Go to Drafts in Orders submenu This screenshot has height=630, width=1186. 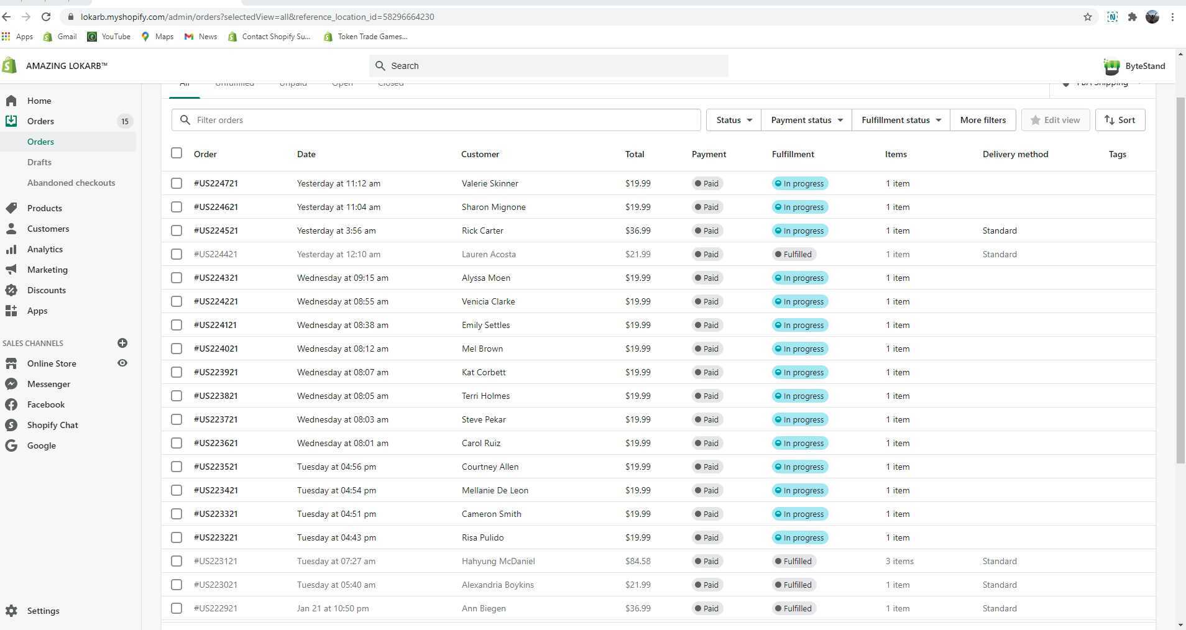(39, 162)
